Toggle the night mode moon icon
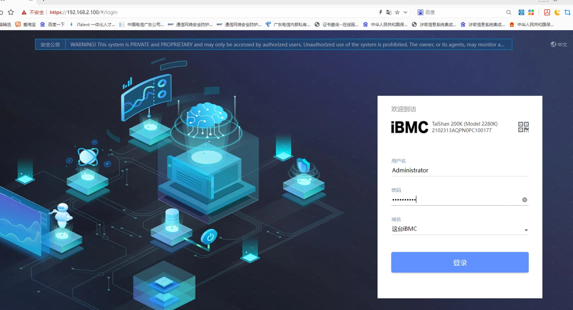The image size is (573, 310). coord(557,12)
